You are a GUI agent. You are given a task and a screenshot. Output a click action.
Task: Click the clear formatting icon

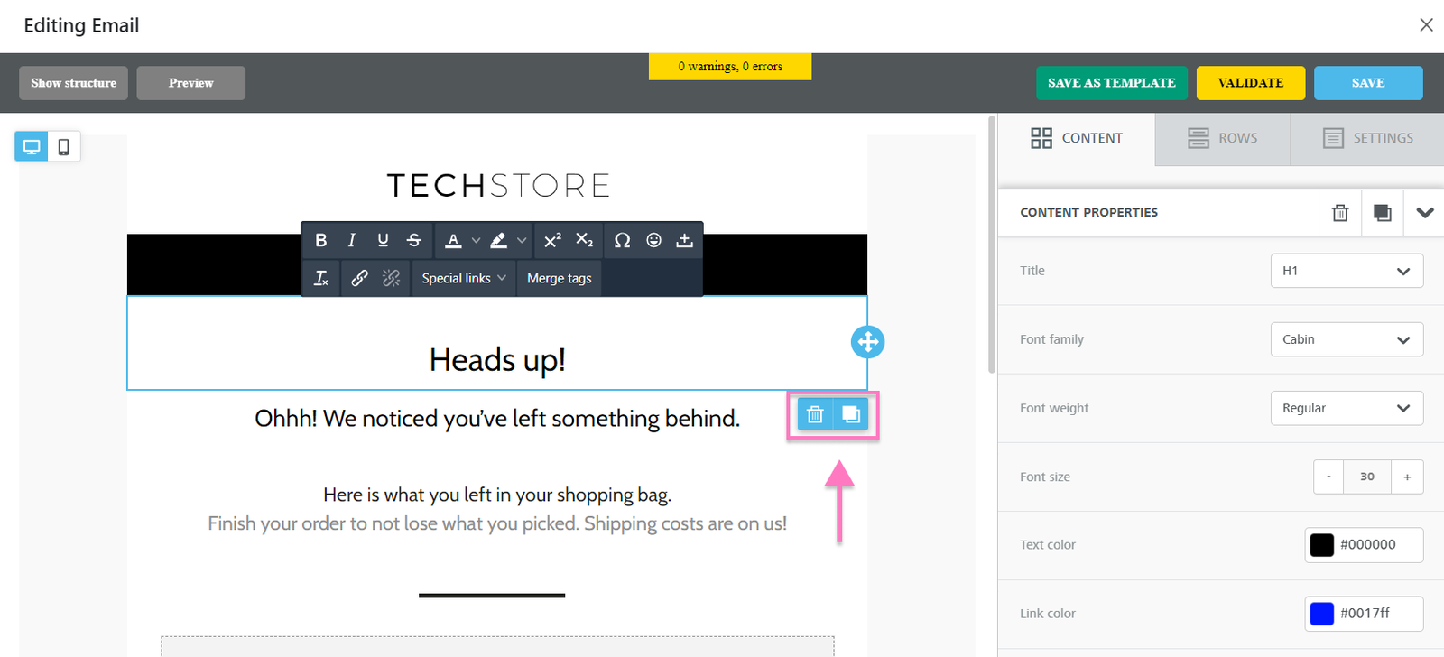pos(320,278)
